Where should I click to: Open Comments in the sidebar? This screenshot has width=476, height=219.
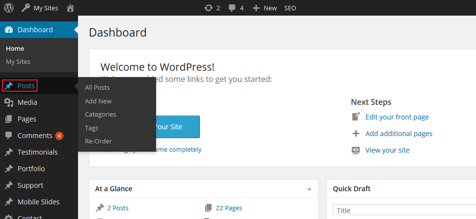(x=35, y=136)
